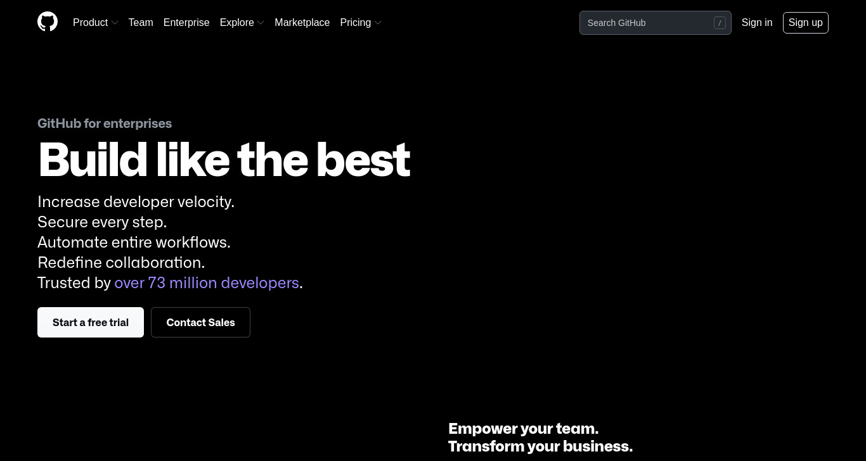Open the over 73 million developers link
866x461 pixels.
click(207, 282)
